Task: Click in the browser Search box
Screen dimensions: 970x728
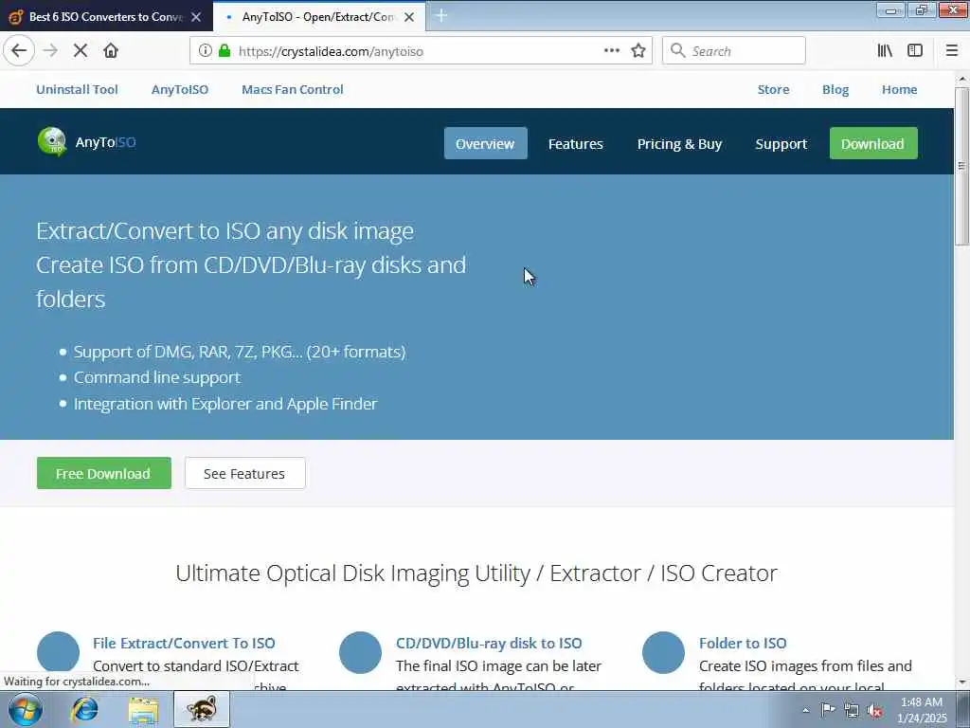Action: (x=734, y=51)
